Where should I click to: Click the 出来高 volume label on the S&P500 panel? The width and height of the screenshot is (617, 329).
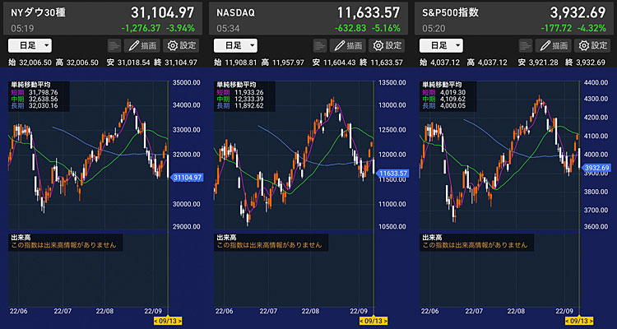[432, 238]
